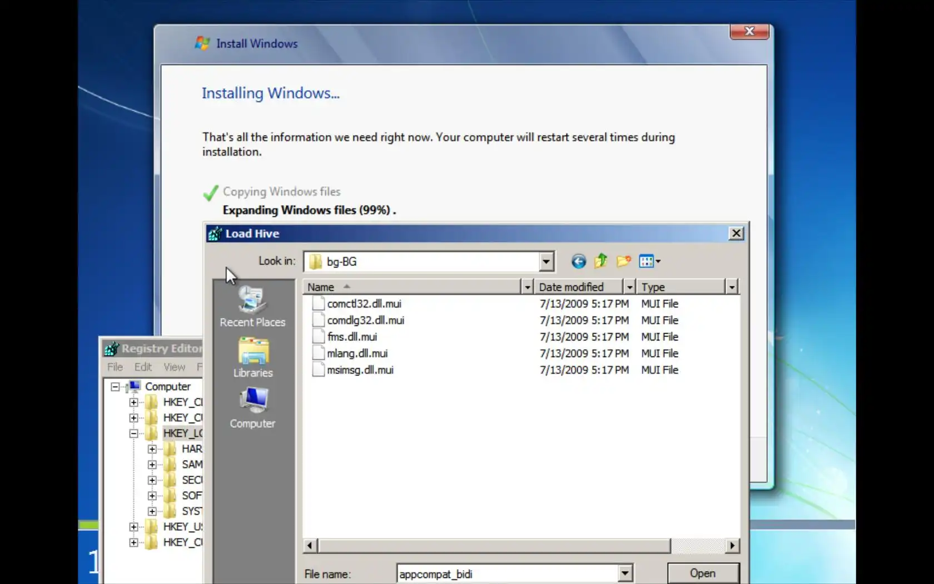The width and height of the screenshot is (934, 584).
Task: Open Libraries in the places bar
Action: coord(253,358)
